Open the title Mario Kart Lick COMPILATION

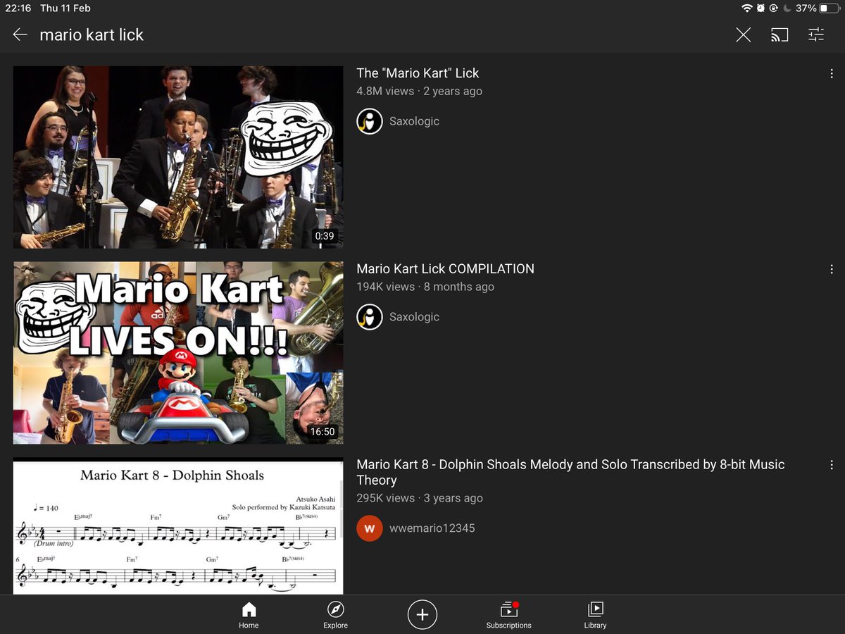coord(445,269)
